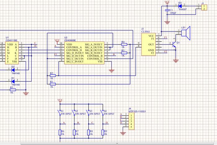217x145 pixels.
Task: Select resistor R2 symbol
Action: (53, 76)
